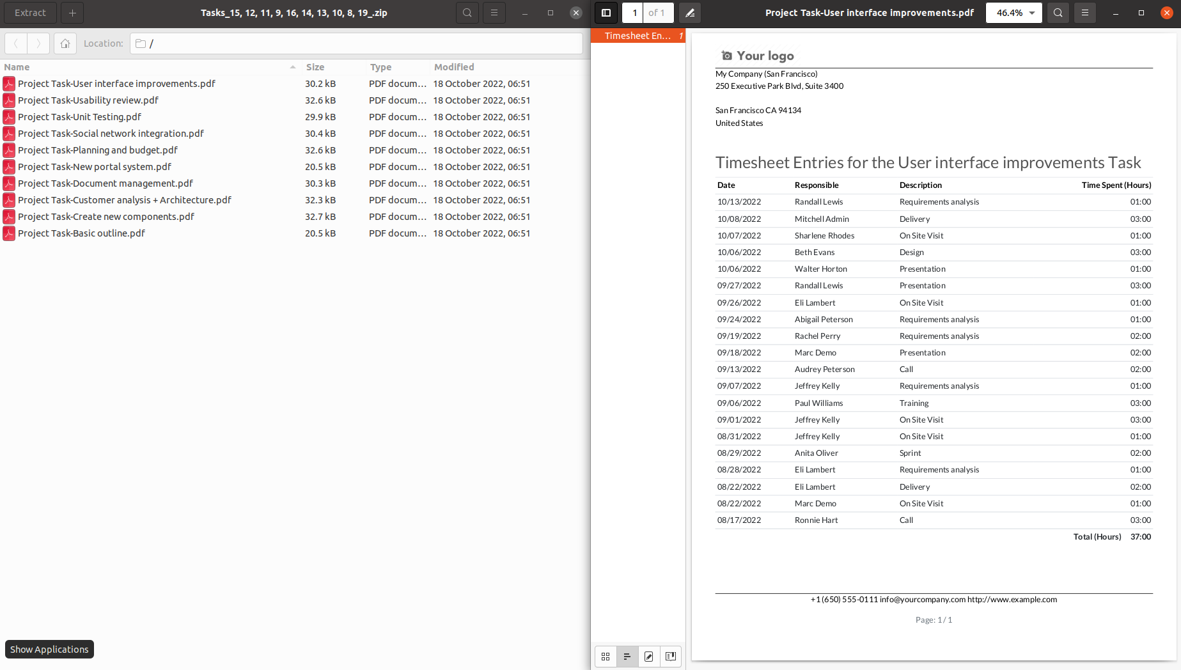Screen dimensions: 1181x670
Task: Click PDF icon of New portal system file
Action: click(x=9, y=167)
